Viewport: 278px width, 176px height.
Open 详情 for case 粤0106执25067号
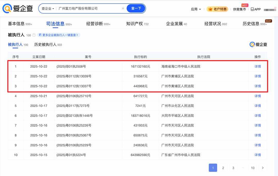258,135
